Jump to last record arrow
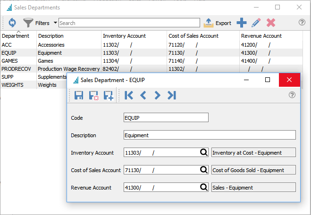311x215 pixels. 172,95
